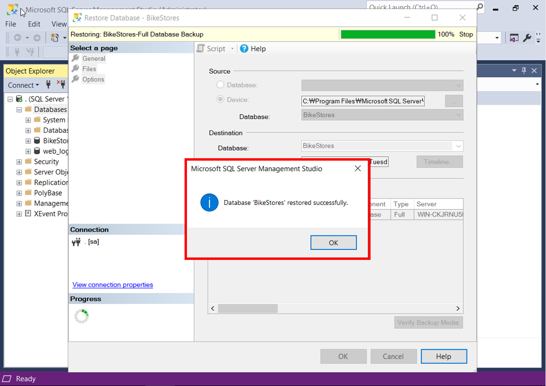Open the File menu in SSMS
The width and height of the screenshot is (546, 386).
[x=11, y=24]
